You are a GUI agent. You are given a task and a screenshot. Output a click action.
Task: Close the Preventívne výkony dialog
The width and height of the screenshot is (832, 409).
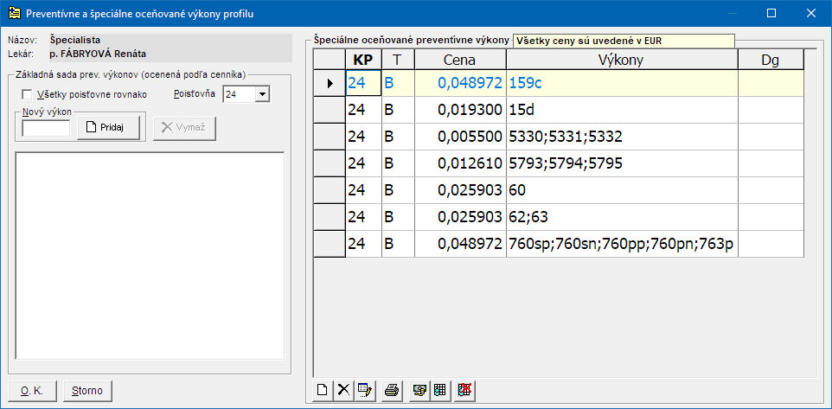[810, 13]
